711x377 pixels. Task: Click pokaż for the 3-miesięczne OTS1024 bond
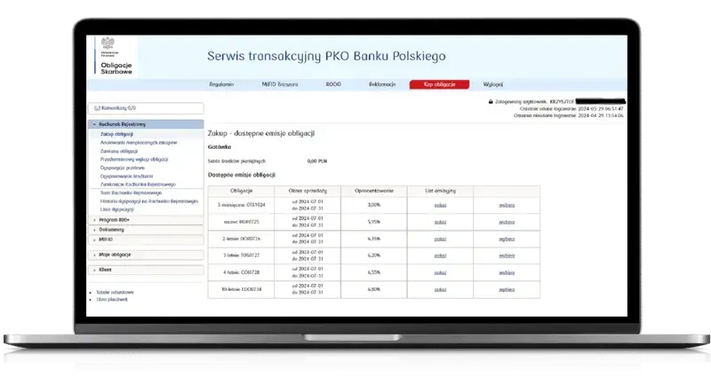[440, 205]
